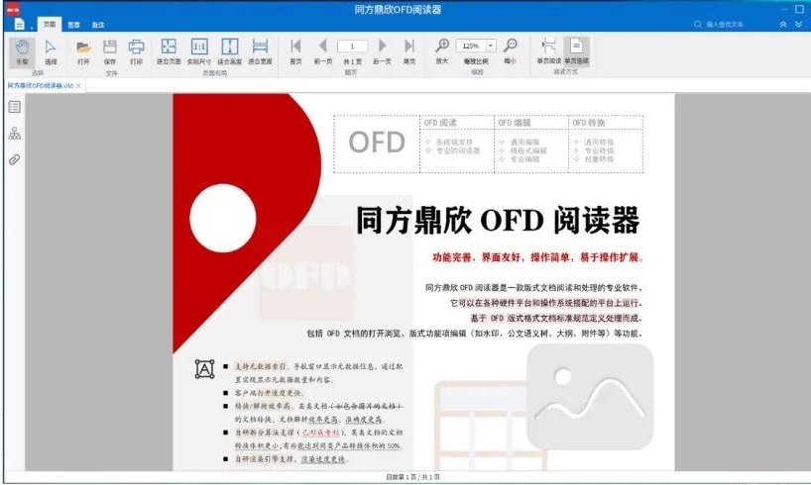Click the OFD 阅读 header in table
Image resolution: width=811 pixels, height=485 pixels.
440,123
